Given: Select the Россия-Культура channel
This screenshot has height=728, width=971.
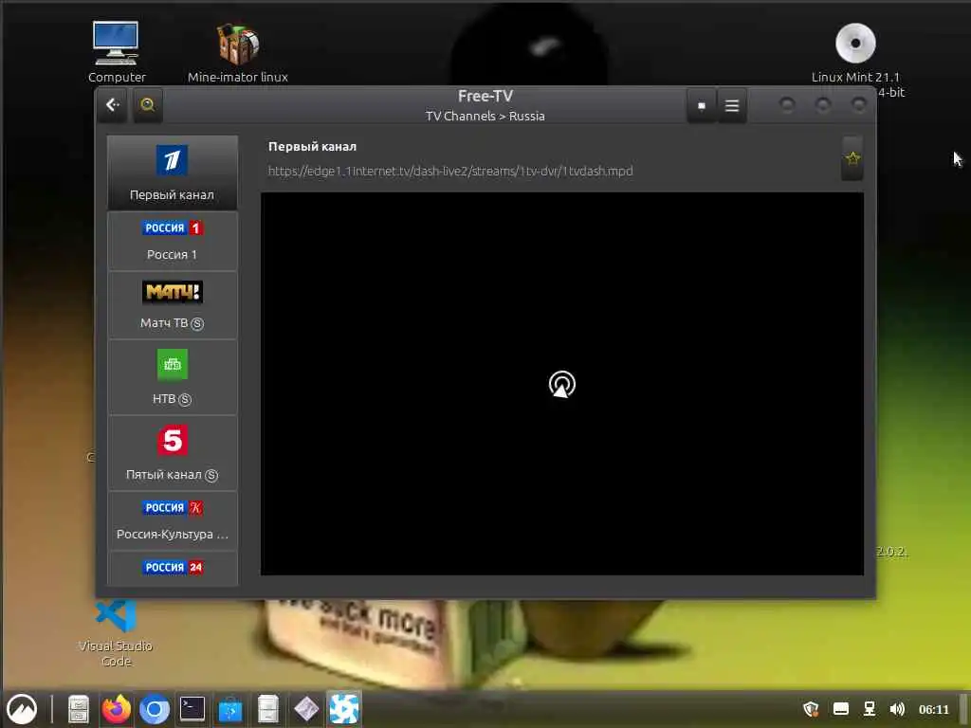Looking at the screenshot, I should [173, 520].
